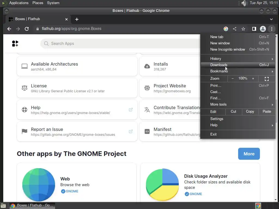Viewport: 279px width, 209px height.
Task: Select New window menu entry
Action: tap(238, 43)
